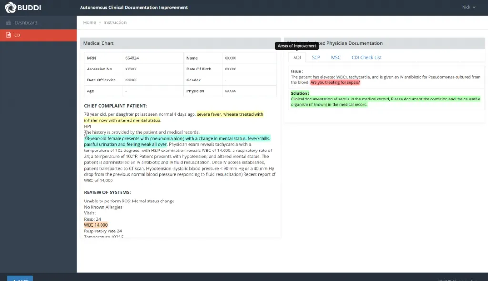
Task: Click the Instruction breadcrumb
Action: click(x=115, y=22)
